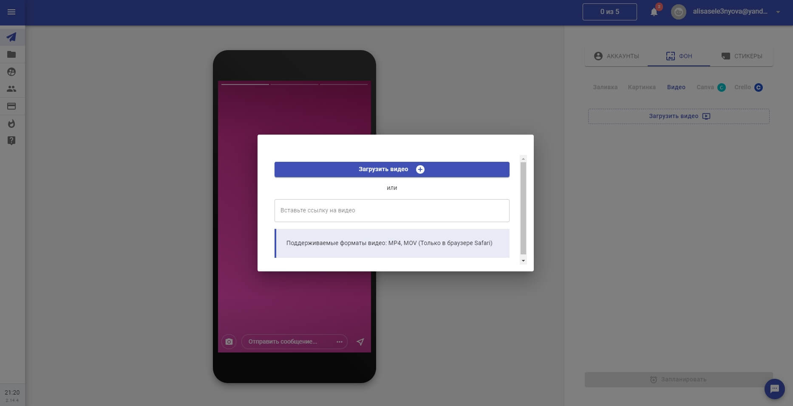
Task: Open the chat support bubble
Action: 774,389
